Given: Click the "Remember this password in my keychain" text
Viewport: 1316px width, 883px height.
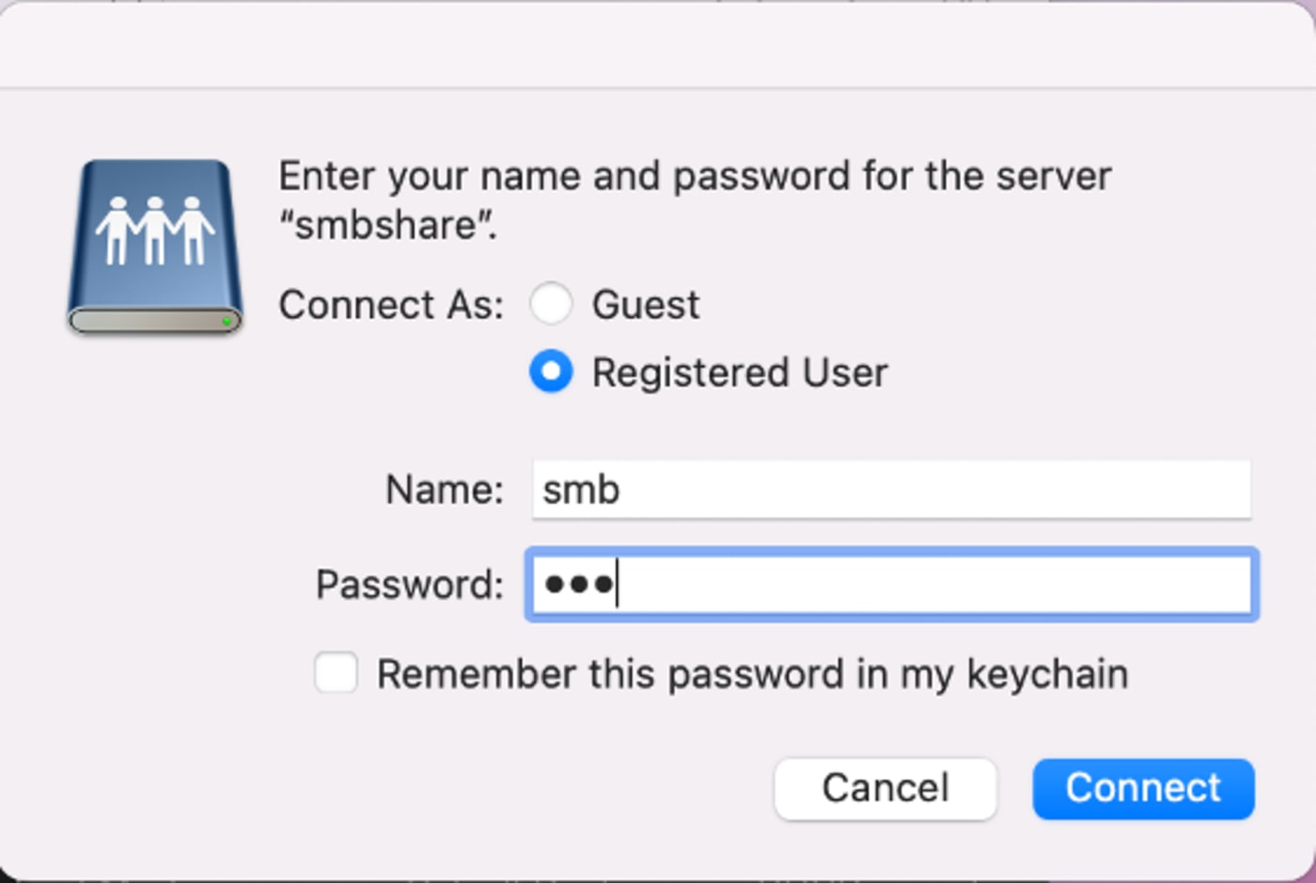Looking at the screenshot, I should click(751, 674).
